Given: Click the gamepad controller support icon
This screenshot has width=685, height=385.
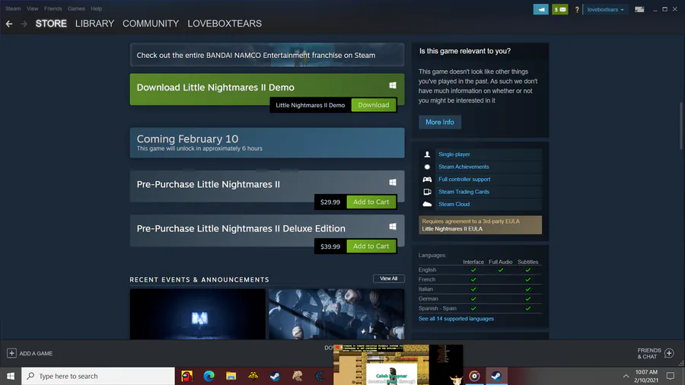Looking at the screenshot, I should point(427,179).
